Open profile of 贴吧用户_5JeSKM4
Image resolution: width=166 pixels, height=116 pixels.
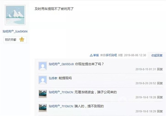pos(15,31)
